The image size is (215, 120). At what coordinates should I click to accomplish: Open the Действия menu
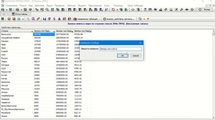click(x=40, y=6)
